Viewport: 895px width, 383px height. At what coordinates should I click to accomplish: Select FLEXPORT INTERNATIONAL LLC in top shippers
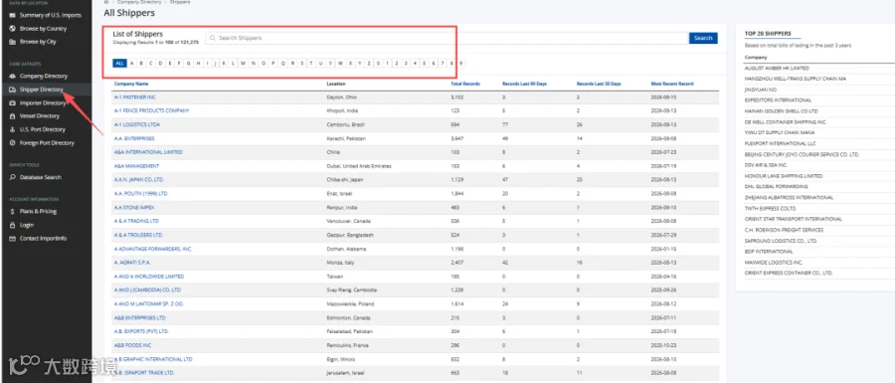[781, 144]
